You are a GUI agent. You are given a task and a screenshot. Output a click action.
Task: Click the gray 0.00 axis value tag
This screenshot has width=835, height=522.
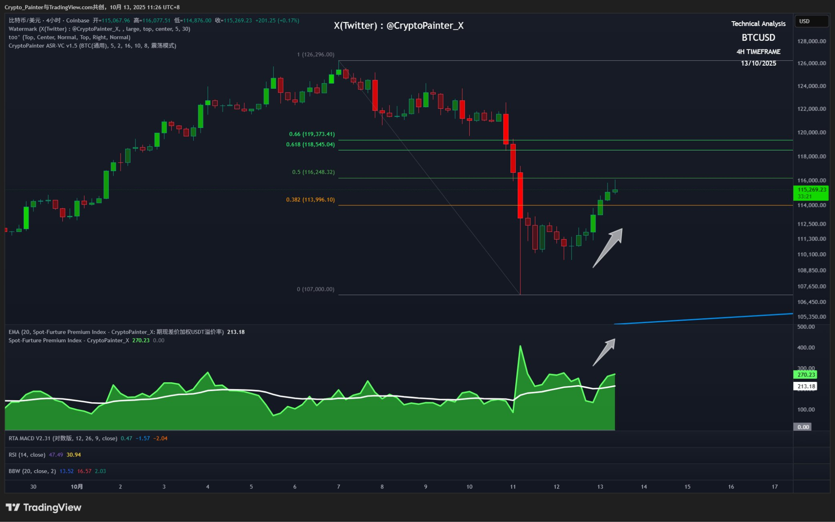point(802,427)
